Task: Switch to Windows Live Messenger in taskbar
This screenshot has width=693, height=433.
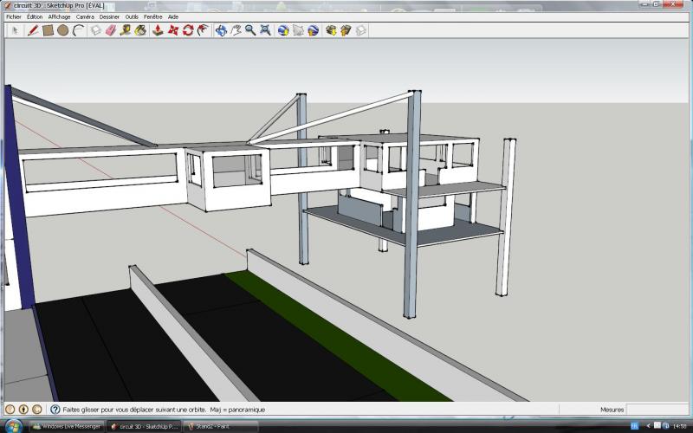Action: [67, 426]
